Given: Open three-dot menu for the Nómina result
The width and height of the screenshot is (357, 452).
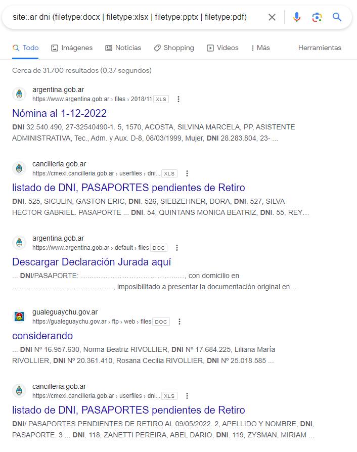Looking at the screenshot, I should click(x=178, y=99).
